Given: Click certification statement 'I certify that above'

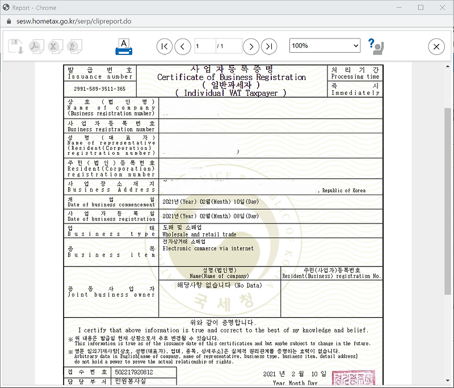Looking at the screenshot, I should 223,330.
